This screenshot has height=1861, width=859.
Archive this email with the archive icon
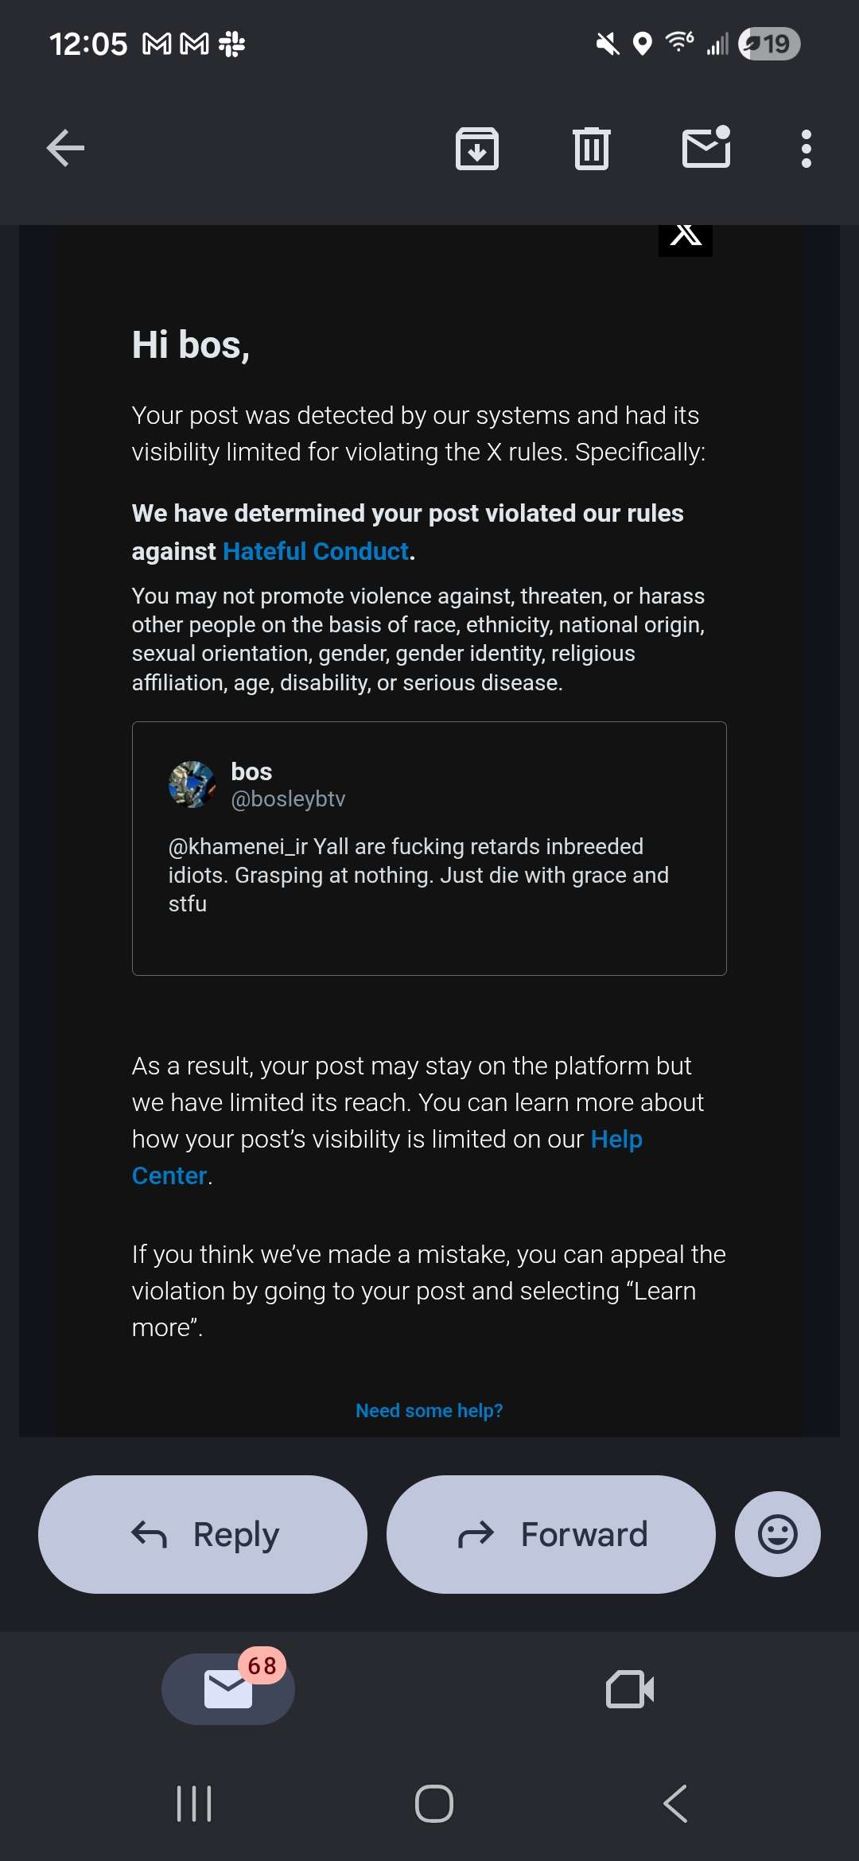point(477,149)
